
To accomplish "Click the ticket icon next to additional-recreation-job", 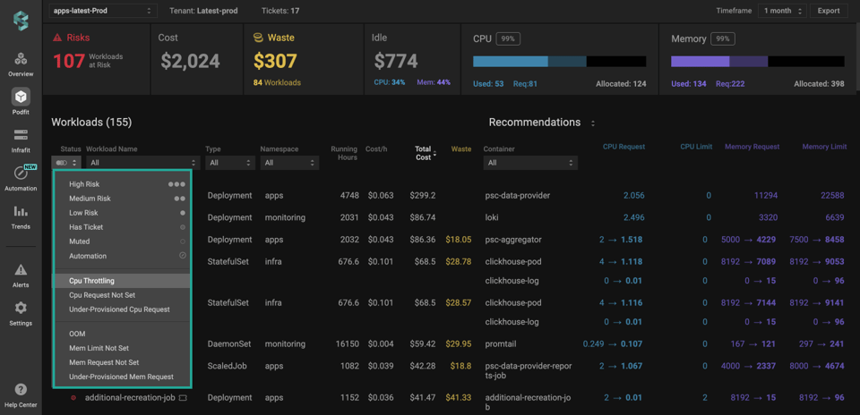I will (183, 398).
